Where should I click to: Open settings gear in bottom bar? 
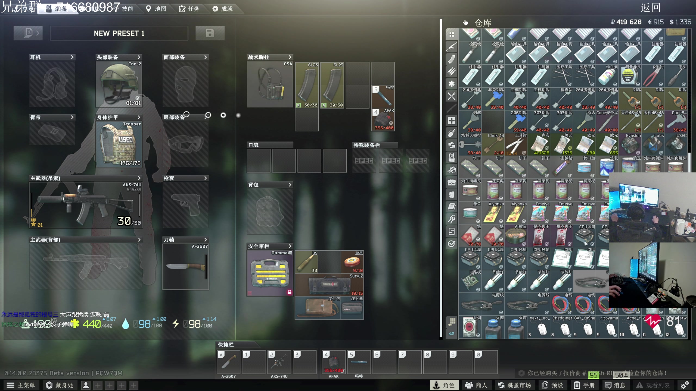pos(685,385)
